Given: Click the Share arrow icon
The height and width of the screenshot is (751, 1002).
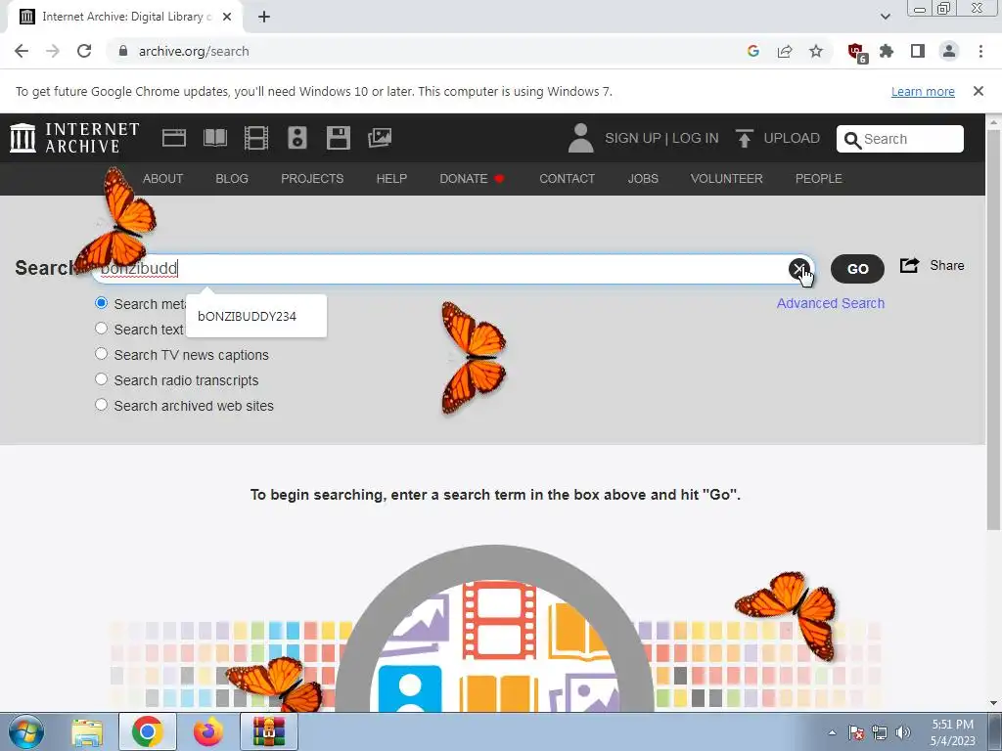Looking at the screenshot, I should pos(909,265).
